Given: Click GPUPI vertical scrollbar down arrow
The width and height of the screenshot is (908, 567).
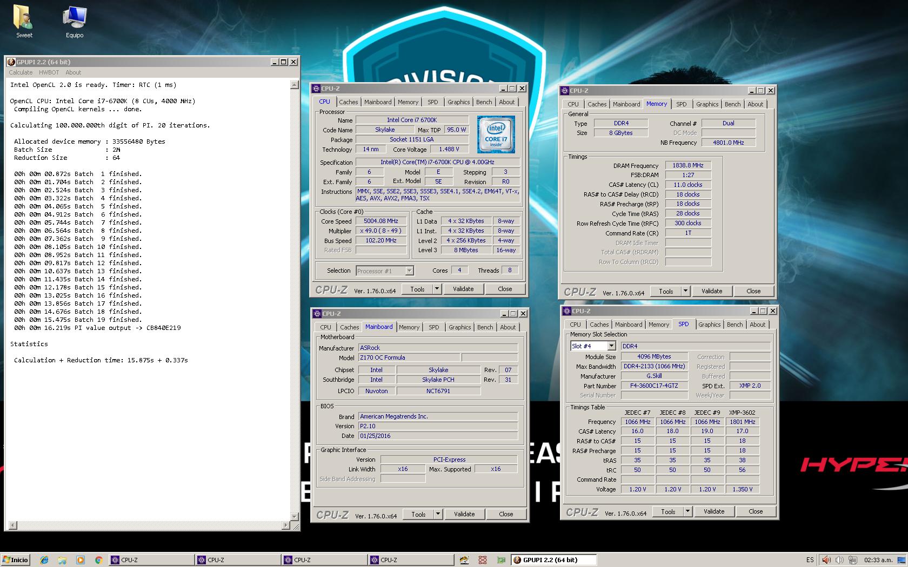Looking at the screenshot, I should (295, 517).
